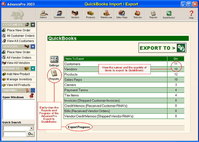Collapse the Products sidebar section arrow
Viewport: 199px width, 142px height.
pos(33,69)
